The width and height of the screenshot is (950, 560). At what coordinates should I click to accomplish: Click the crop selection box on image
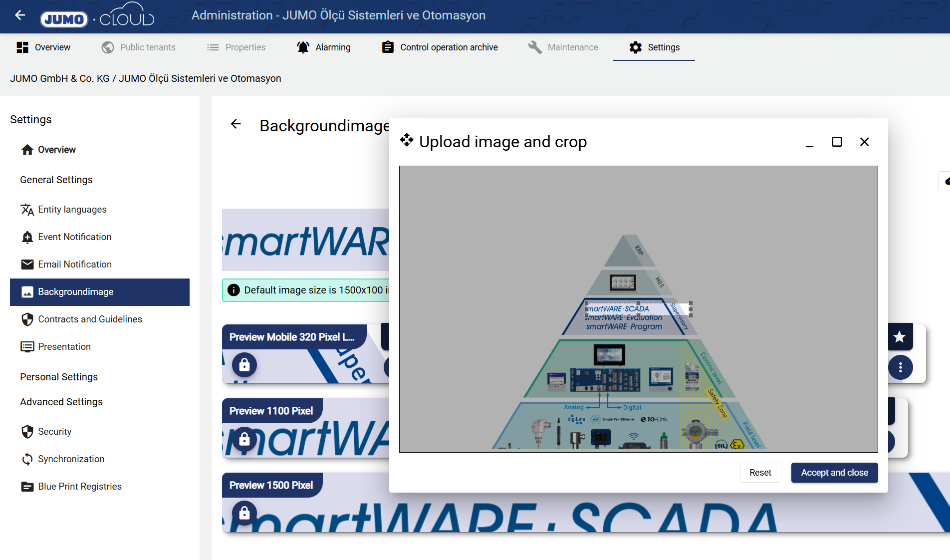tap(638, 309)
